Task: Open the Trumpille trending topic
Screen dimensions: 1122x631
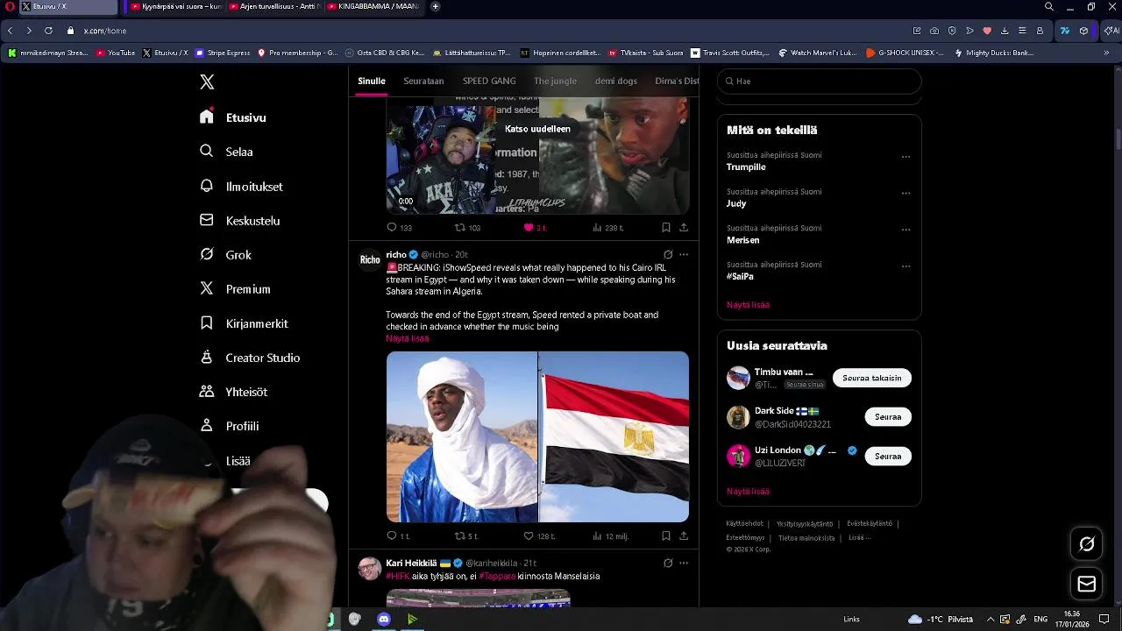Action: point(746,167)
